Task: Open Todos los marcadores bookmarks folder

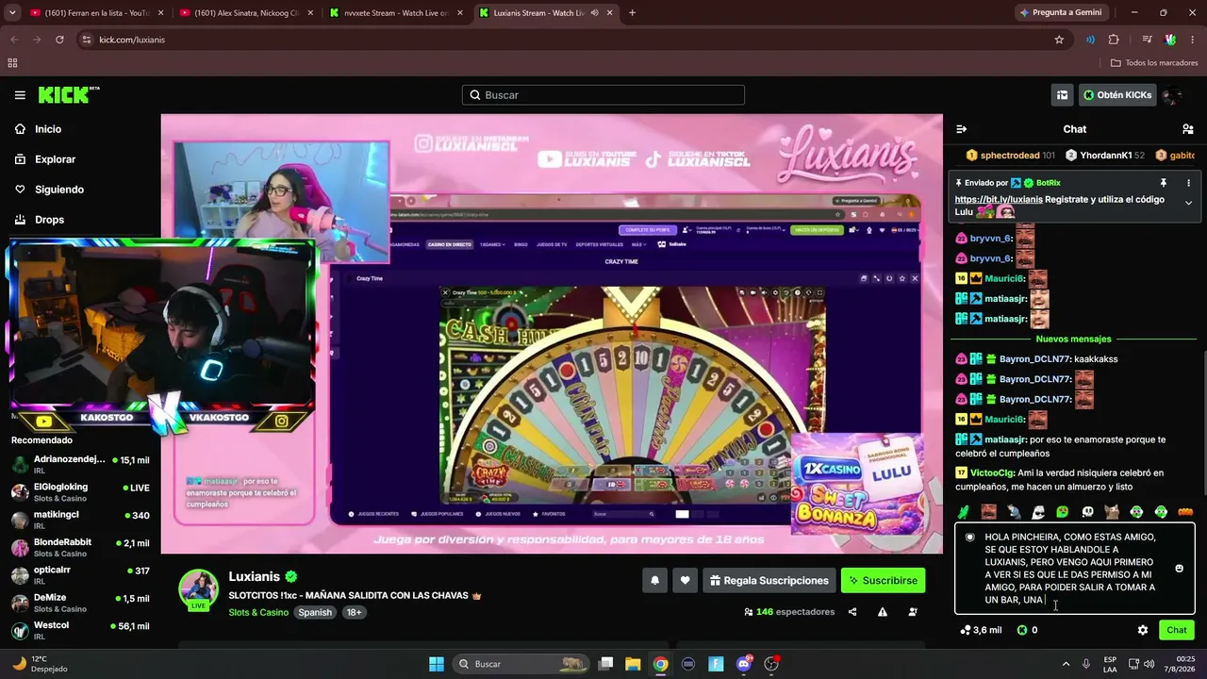Action: point(1154,63)
